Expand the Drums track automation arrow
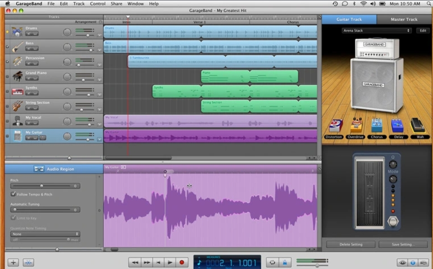Viewport: 433px width, 269px height. point(99,36)
